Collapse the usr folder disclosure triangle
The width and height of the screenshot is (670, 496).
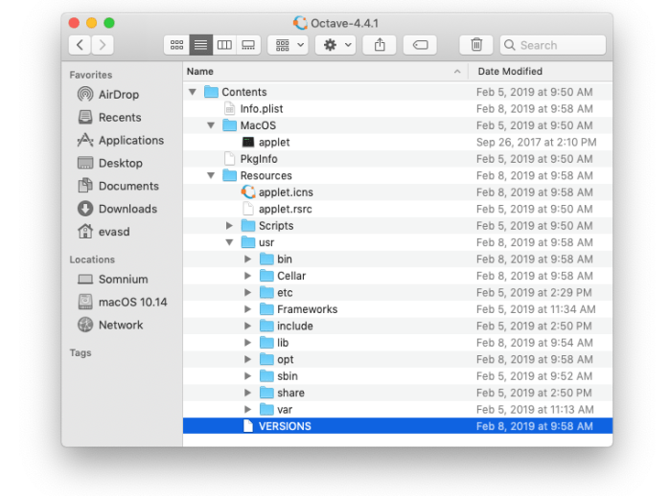(230, 243)
